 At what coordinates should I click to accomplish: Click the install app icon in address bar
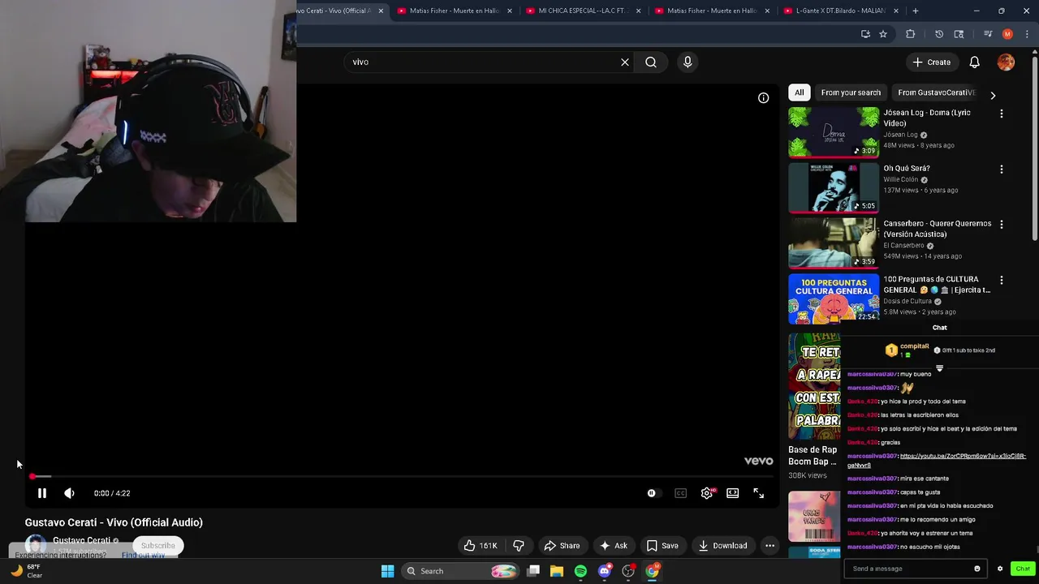(x=865, y=34)
